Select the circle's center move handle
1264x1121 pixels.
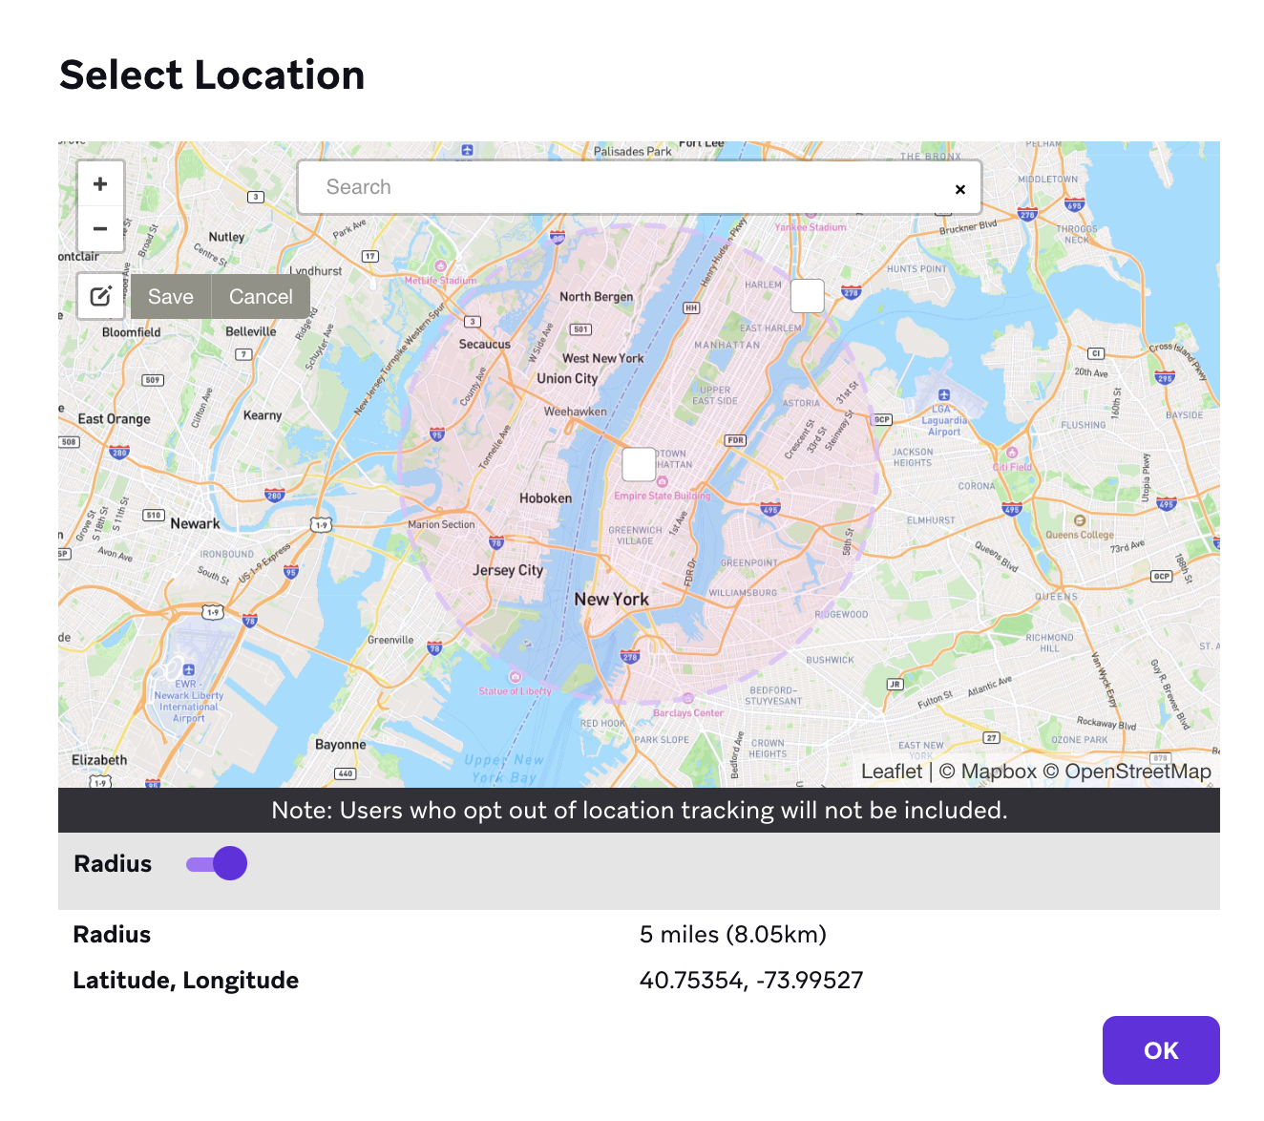coord(639,465)
